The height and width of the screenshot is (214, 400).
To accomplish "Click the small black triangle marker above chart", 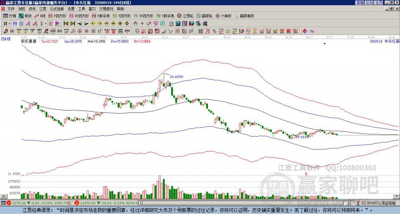I will tap(325, 44).
